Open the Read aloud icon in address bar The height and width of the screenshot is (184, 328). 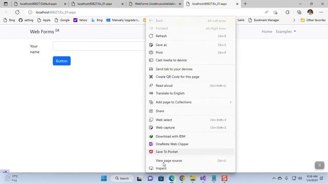point(266,12)
